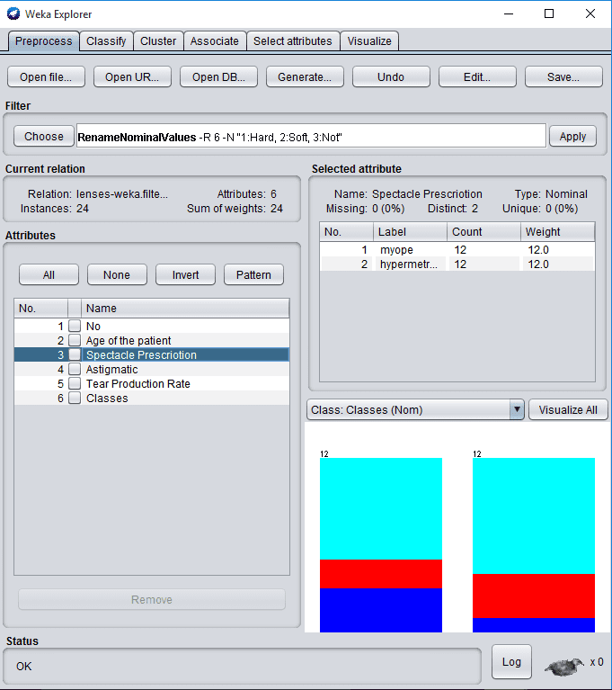
Task: Click the Name column header in Attributes
Action: [185, 308]
